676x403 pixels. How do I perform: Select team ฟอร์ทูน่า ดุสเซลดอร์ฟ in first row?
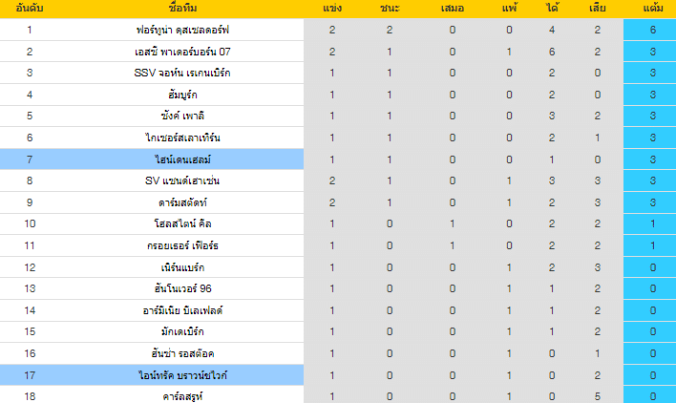click(182, 30)
